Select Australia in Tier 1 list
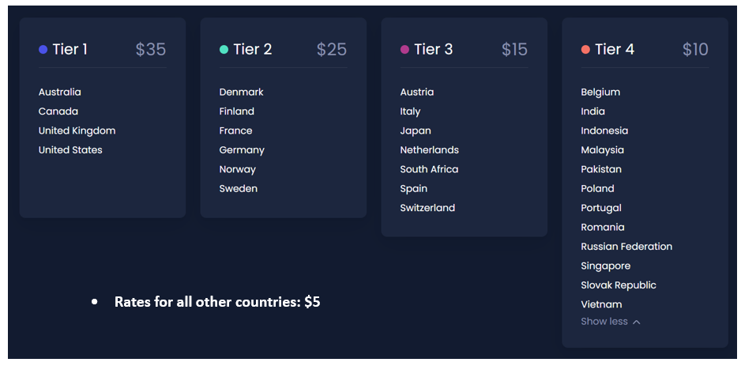The image size is (741, 366). 60,92
